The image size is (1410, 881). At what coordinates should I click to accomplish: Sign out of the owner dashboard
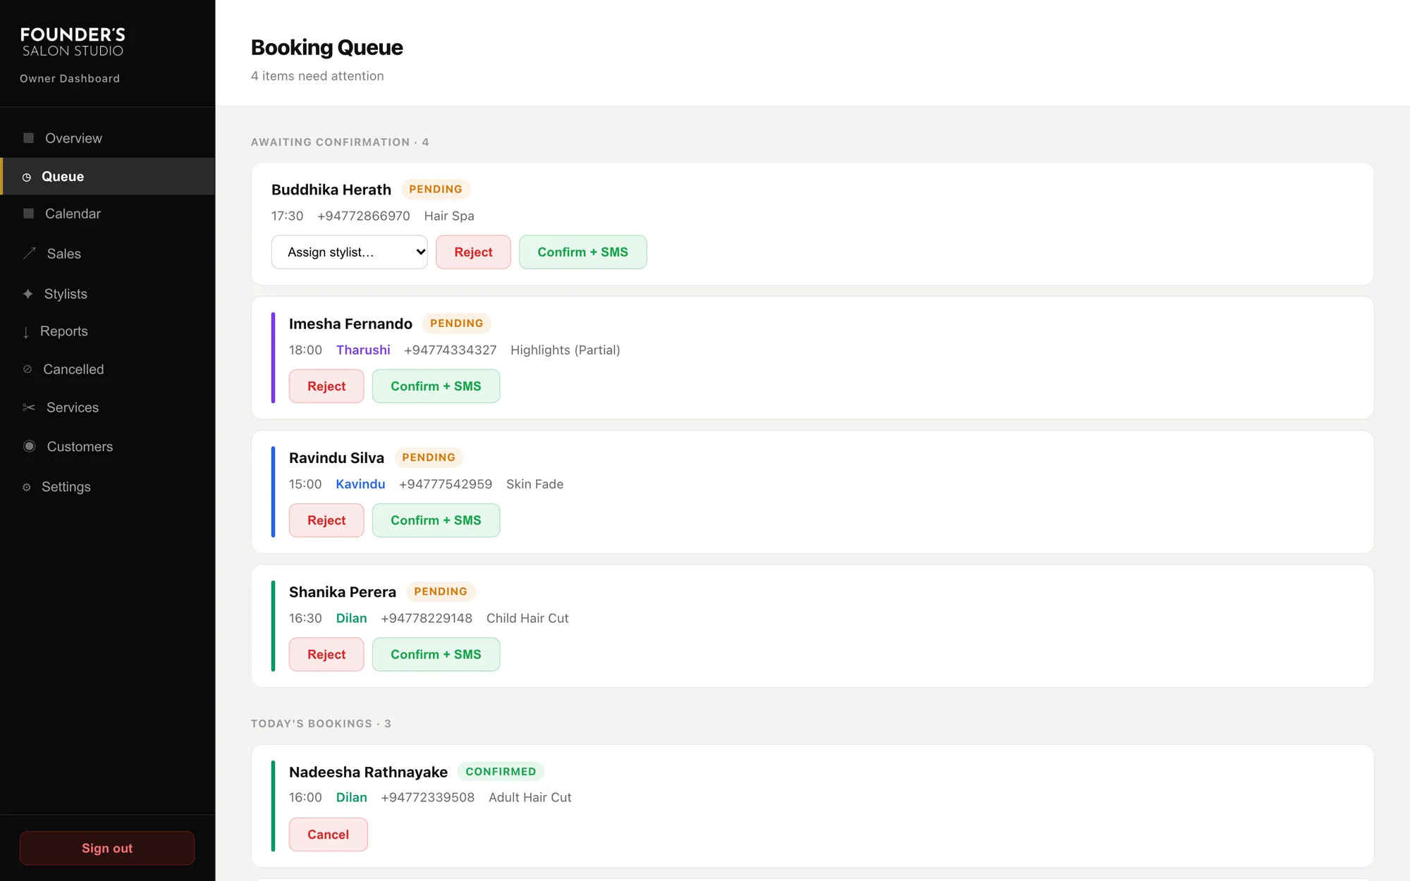pyautogui.click(x=107, y=848)
